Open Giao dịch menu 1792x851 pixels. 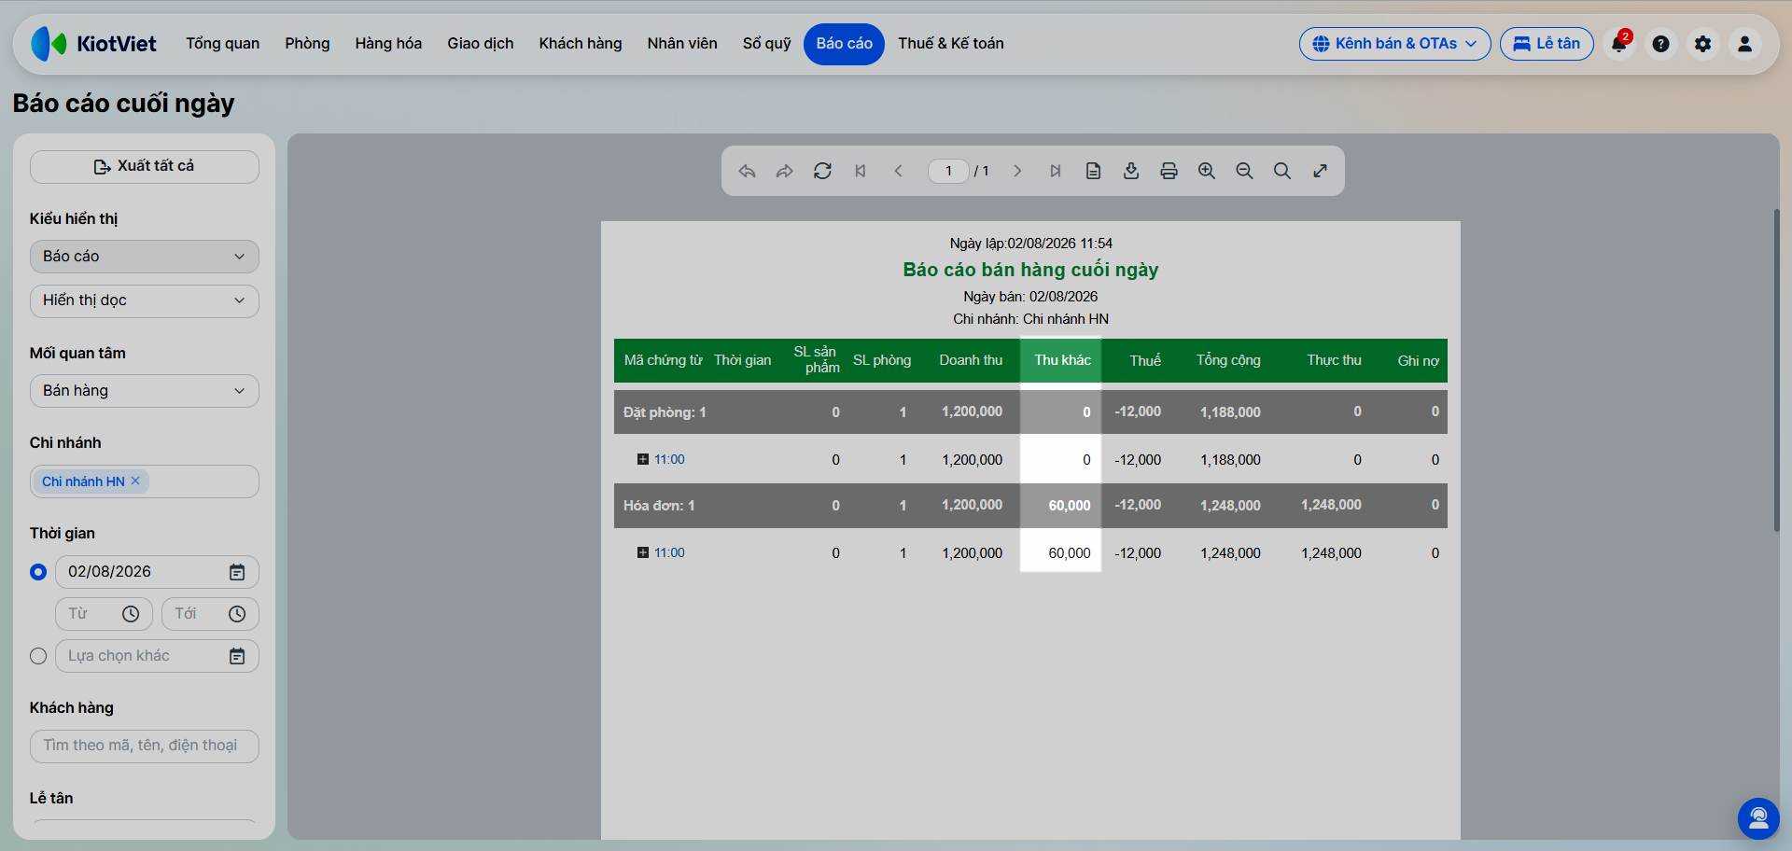click(480, 44)
